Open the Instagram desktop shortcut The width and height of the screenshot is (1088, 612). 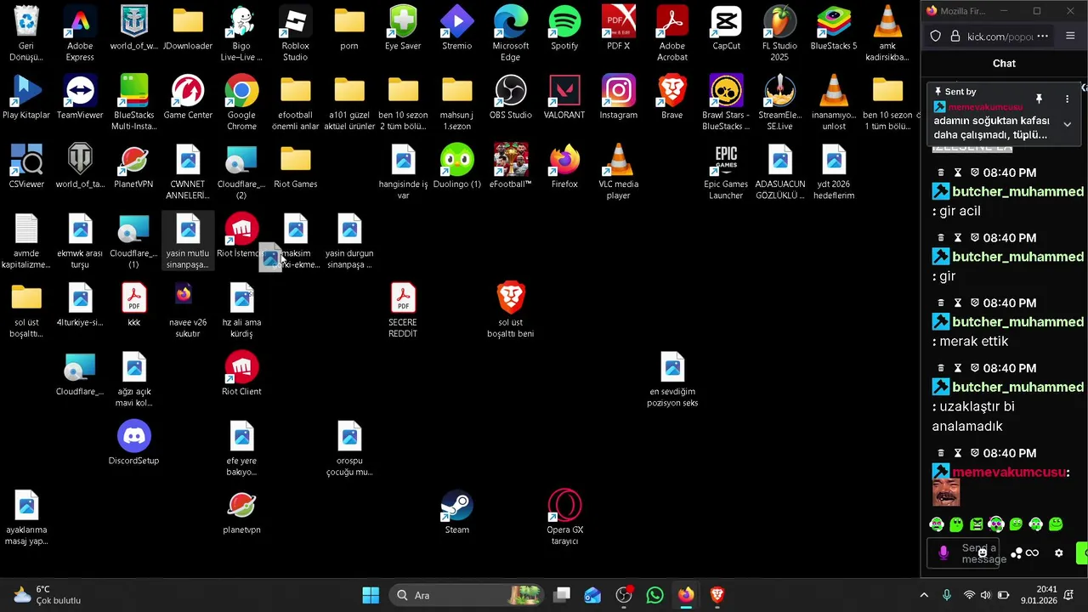coord(618,97)
